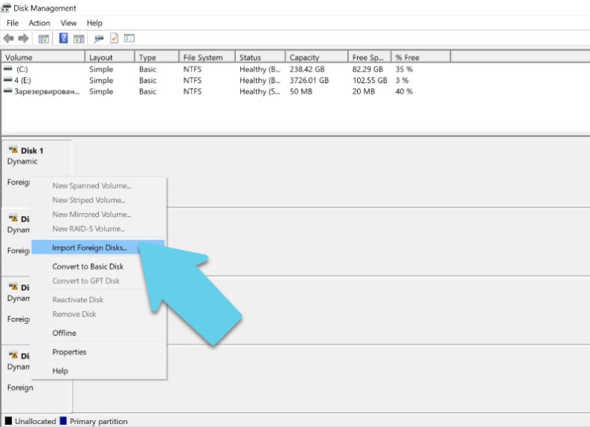Click the Settings list view toolbar icon
The image size is (590, 427).
tap(130, 38)
